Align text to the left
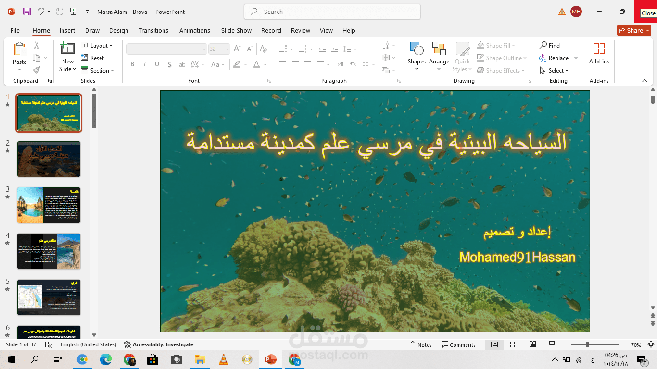The height and width of the screenshot is (369, 657). pos(283,64)
